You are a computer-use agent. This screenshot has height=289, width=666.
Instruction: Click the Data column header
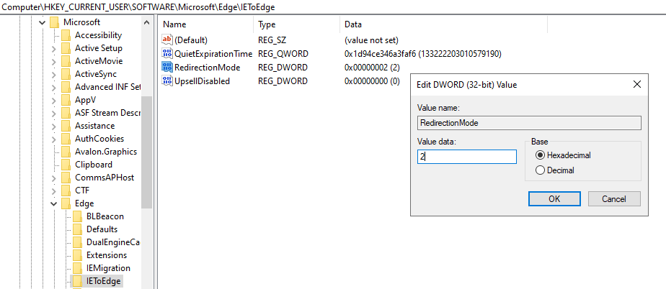click(x=443, y=24)
